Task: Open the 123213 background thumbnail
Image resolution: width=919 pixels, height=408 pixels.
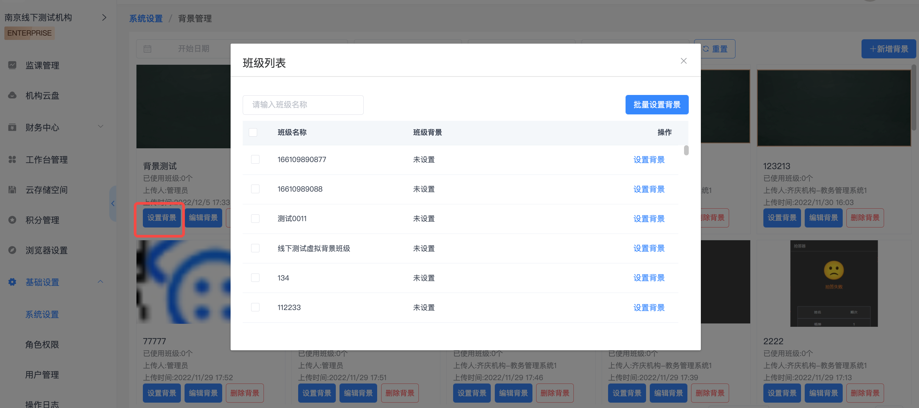Action: pyautogui.click(x=833, y=108)
